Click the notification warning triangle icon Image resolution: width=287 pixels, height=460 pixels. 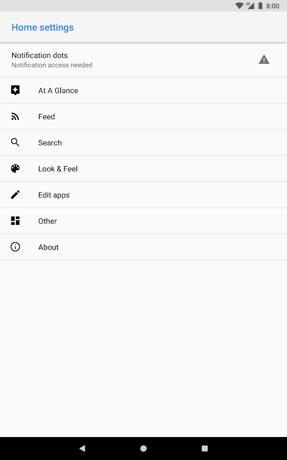coord(264,60)
